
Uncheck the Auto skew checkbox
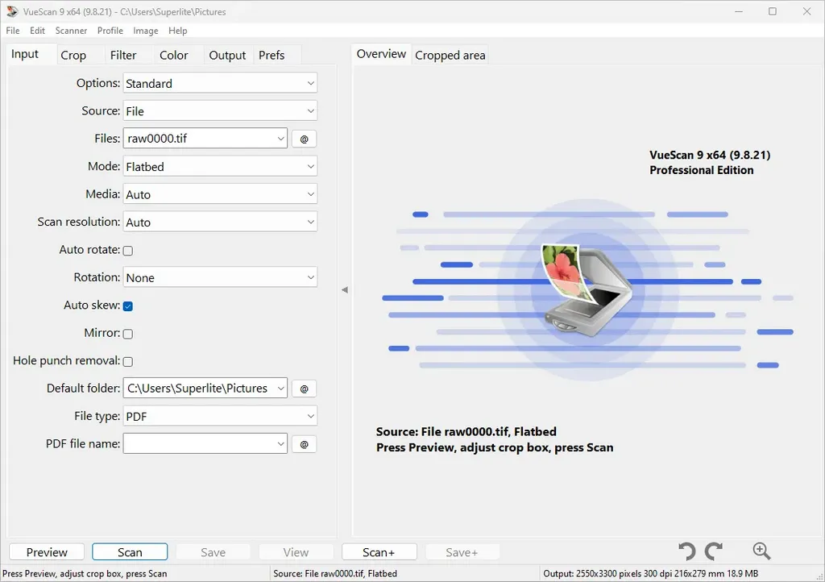pos(128,306)
